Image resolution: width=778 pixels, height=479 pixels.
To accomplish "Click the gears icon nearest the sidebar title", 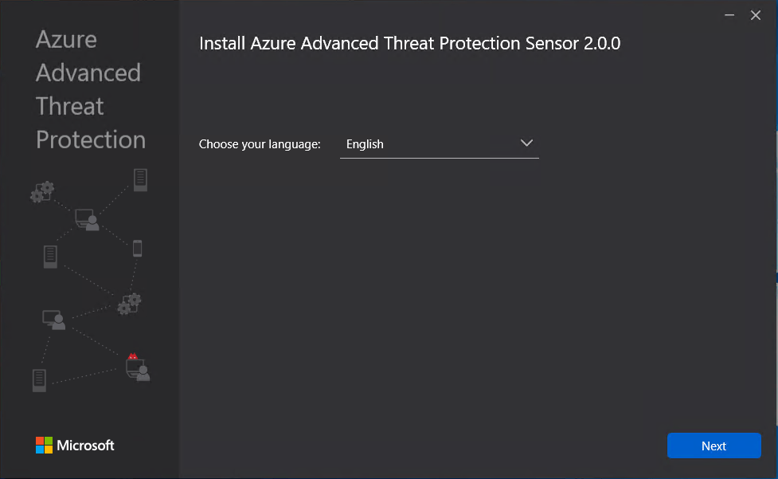I will (41, 191).
